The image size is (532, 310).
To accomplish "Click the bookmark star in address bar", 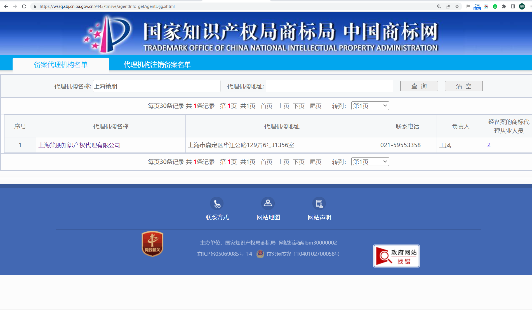I will pyautogui.click(x=457, y=6).
